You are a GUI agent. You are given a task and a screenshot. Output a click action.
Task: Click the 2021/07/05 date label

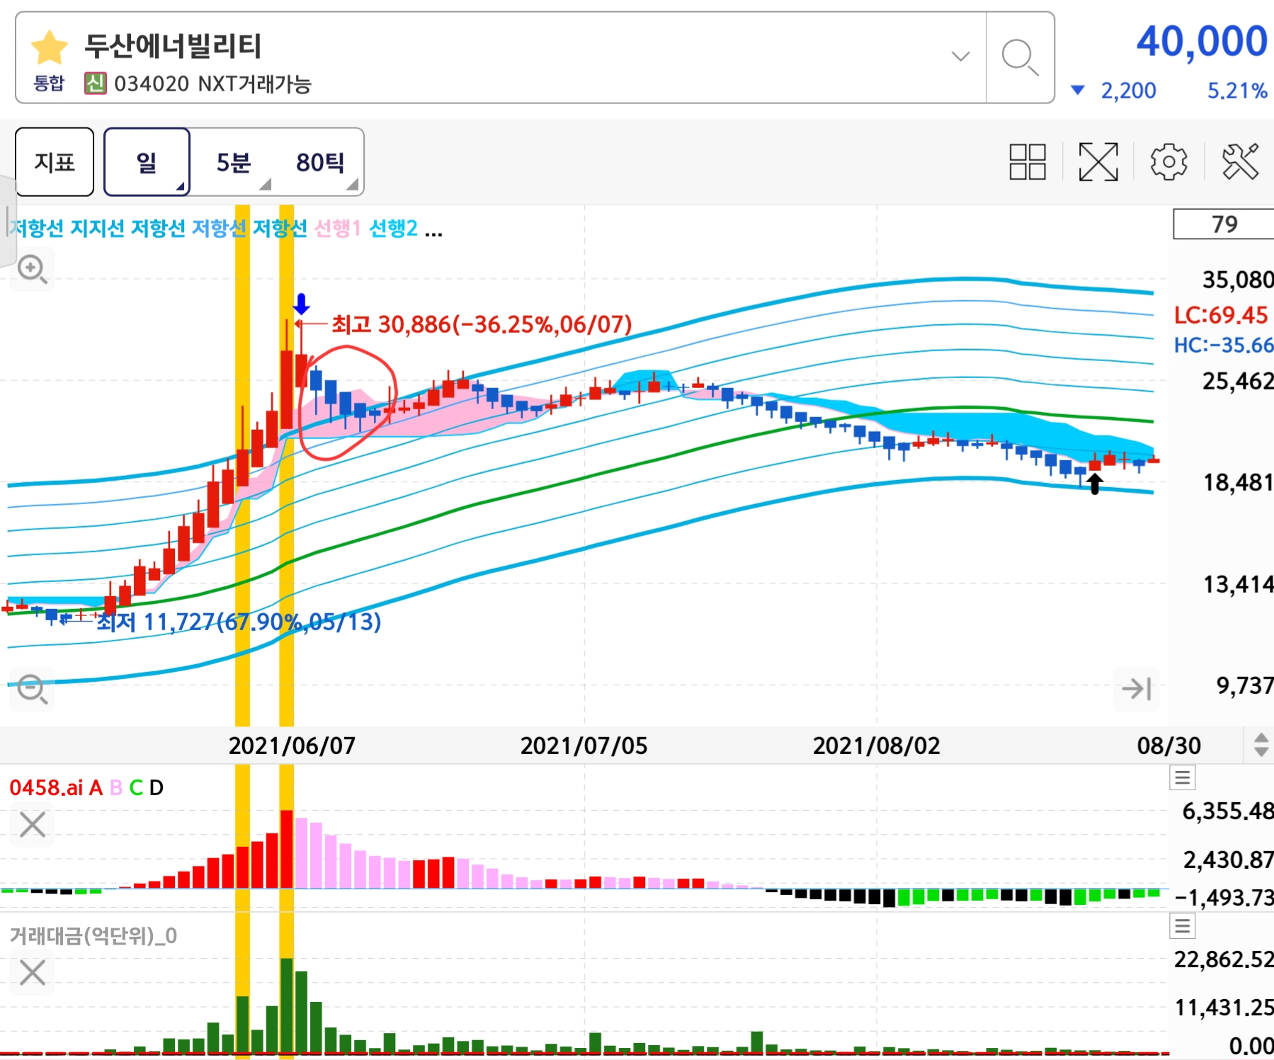(584, 746)
